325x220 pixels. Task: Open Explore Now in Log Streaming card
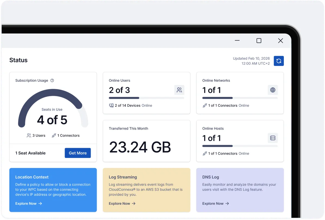coord(119,203)
